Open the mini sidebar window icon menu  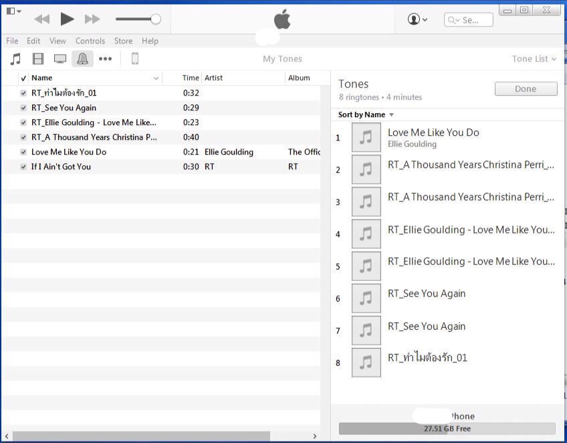click(x=14, y=11)
